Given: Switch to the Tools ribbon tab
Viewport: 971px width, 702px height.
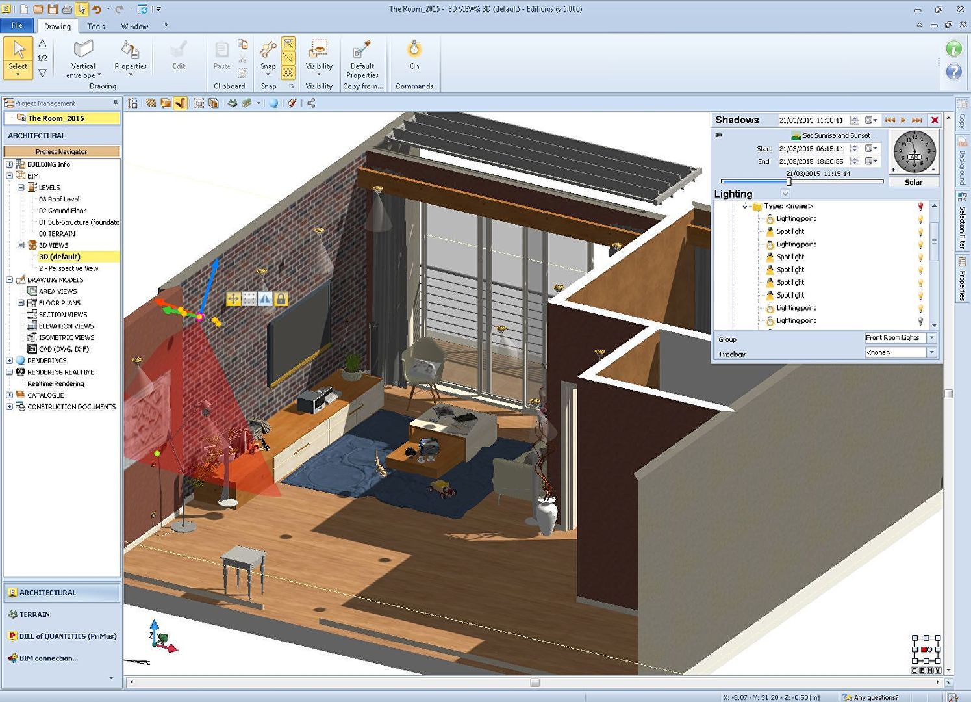Looking at the screenshot, I should click(95, 27).
